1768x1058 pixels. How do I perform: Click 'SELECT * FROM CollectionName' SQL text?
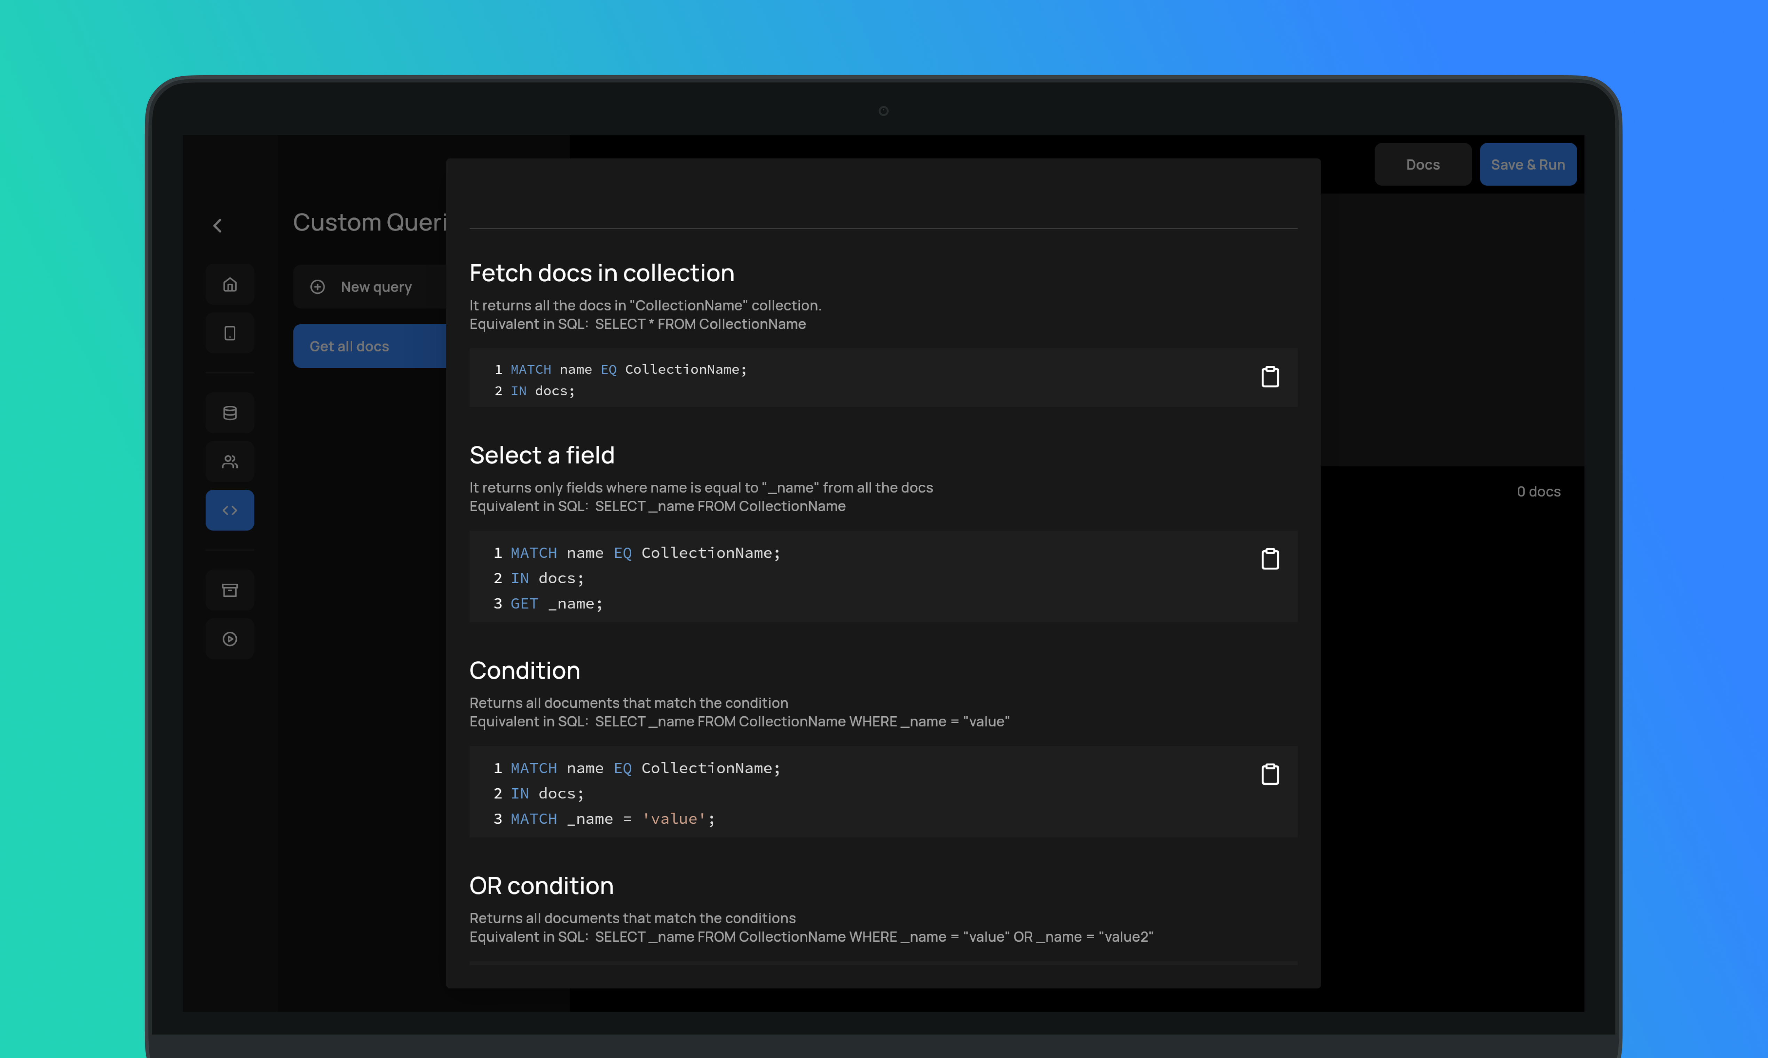pyautogui.click(x=700, y=324)
